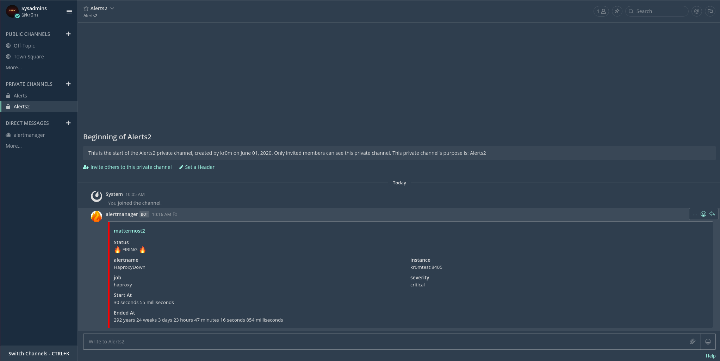Show channel members list

tap(601, 11)
